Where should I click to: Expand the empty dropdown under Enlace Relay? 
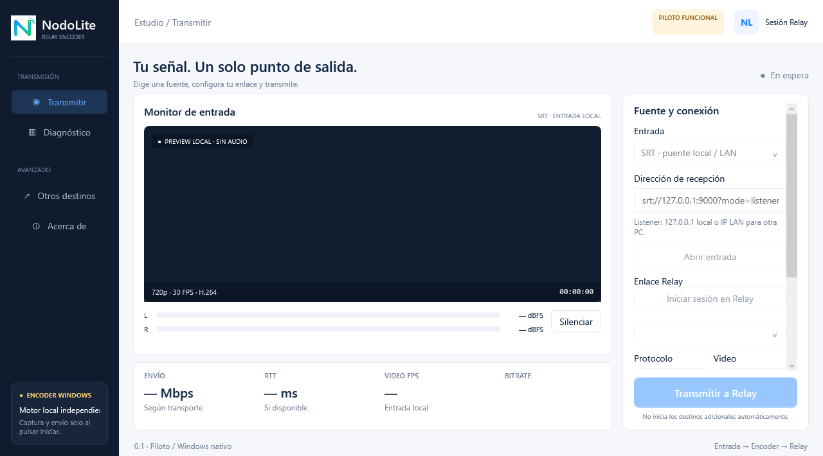coord(710,333)
